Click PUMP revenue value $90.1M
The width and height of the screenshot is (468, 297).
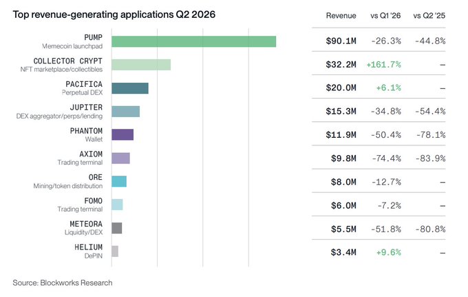tap(341, 41)
